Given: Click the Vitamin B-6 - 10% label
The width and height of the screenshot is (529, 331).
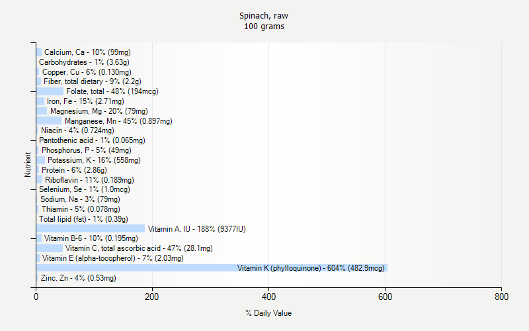Looking at the screenshot, I should (91, 238).
